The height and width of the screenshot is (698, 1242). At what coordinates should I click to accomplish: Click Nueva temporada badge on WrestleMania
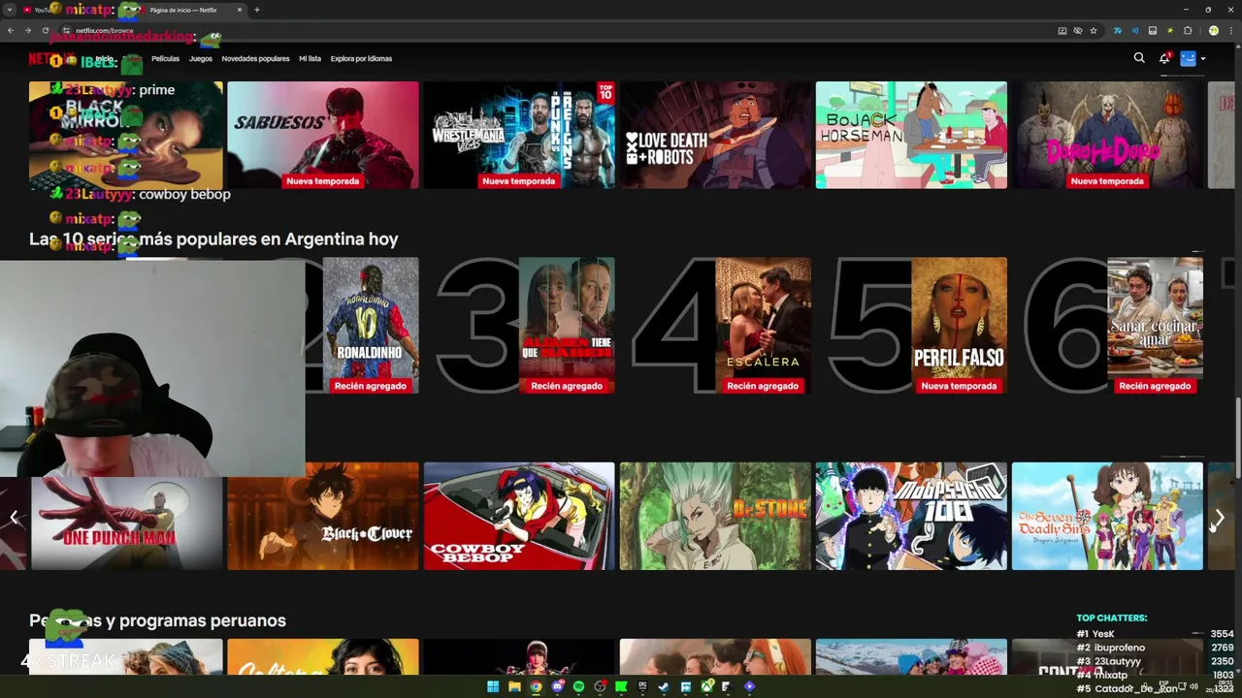518,180
